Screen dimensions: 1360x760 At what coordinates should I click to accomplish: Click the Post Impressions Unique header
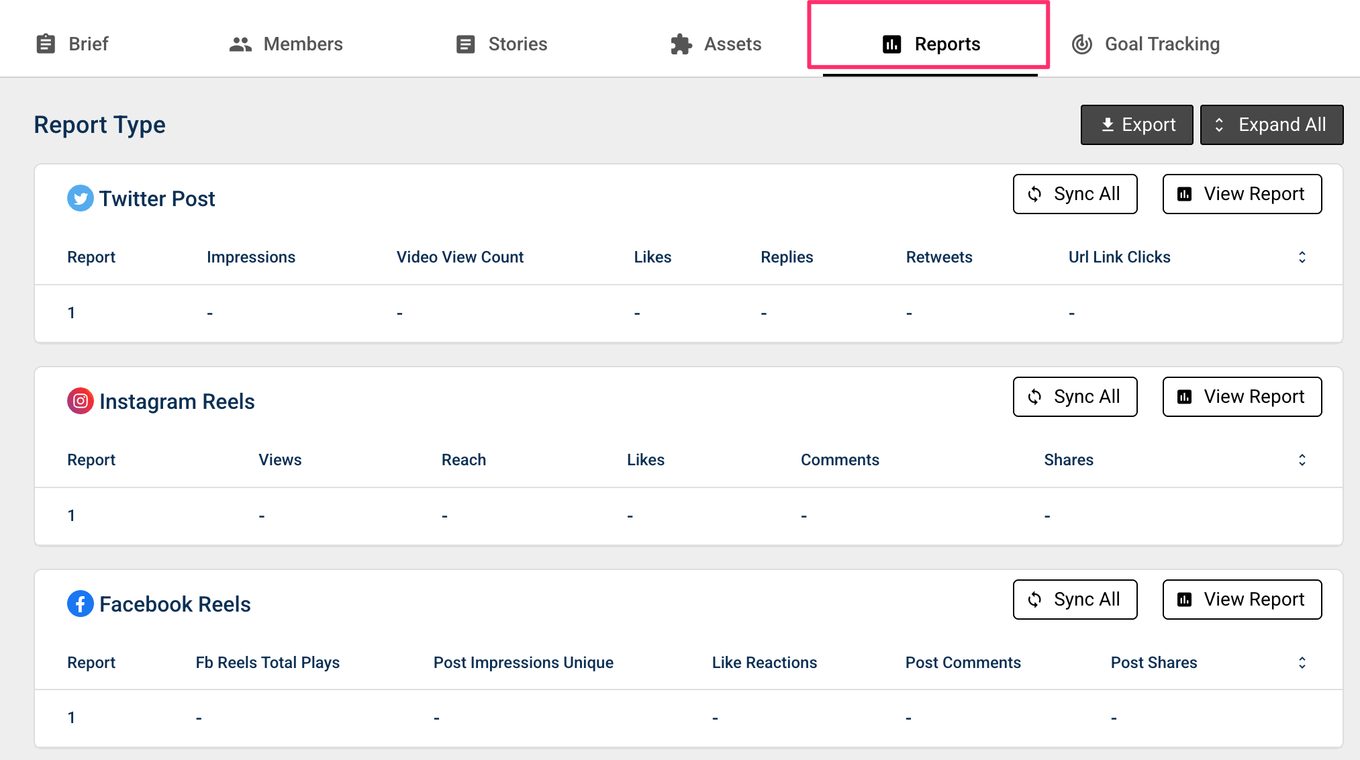coord(524,663)
